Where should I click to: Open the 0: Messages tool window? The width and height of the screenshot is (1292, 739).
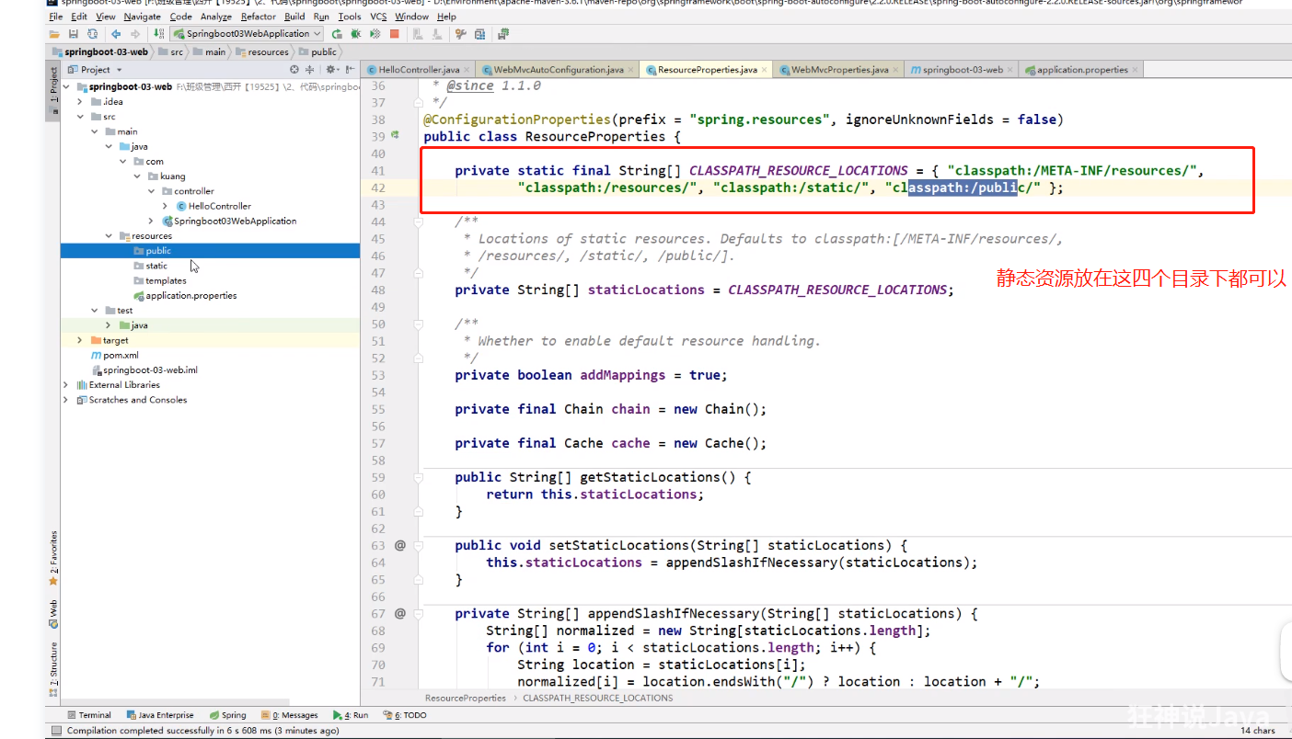290,714
